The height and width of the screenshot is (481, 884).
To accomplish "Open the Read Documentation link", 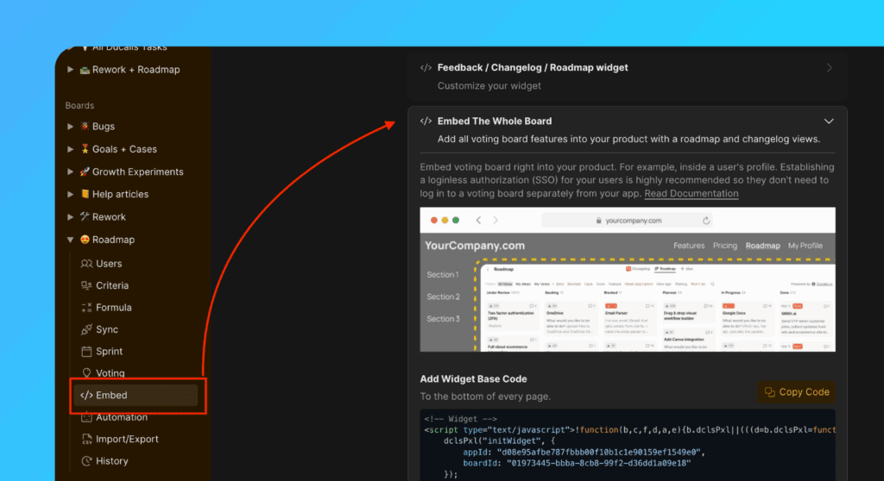I will point(691,194).
